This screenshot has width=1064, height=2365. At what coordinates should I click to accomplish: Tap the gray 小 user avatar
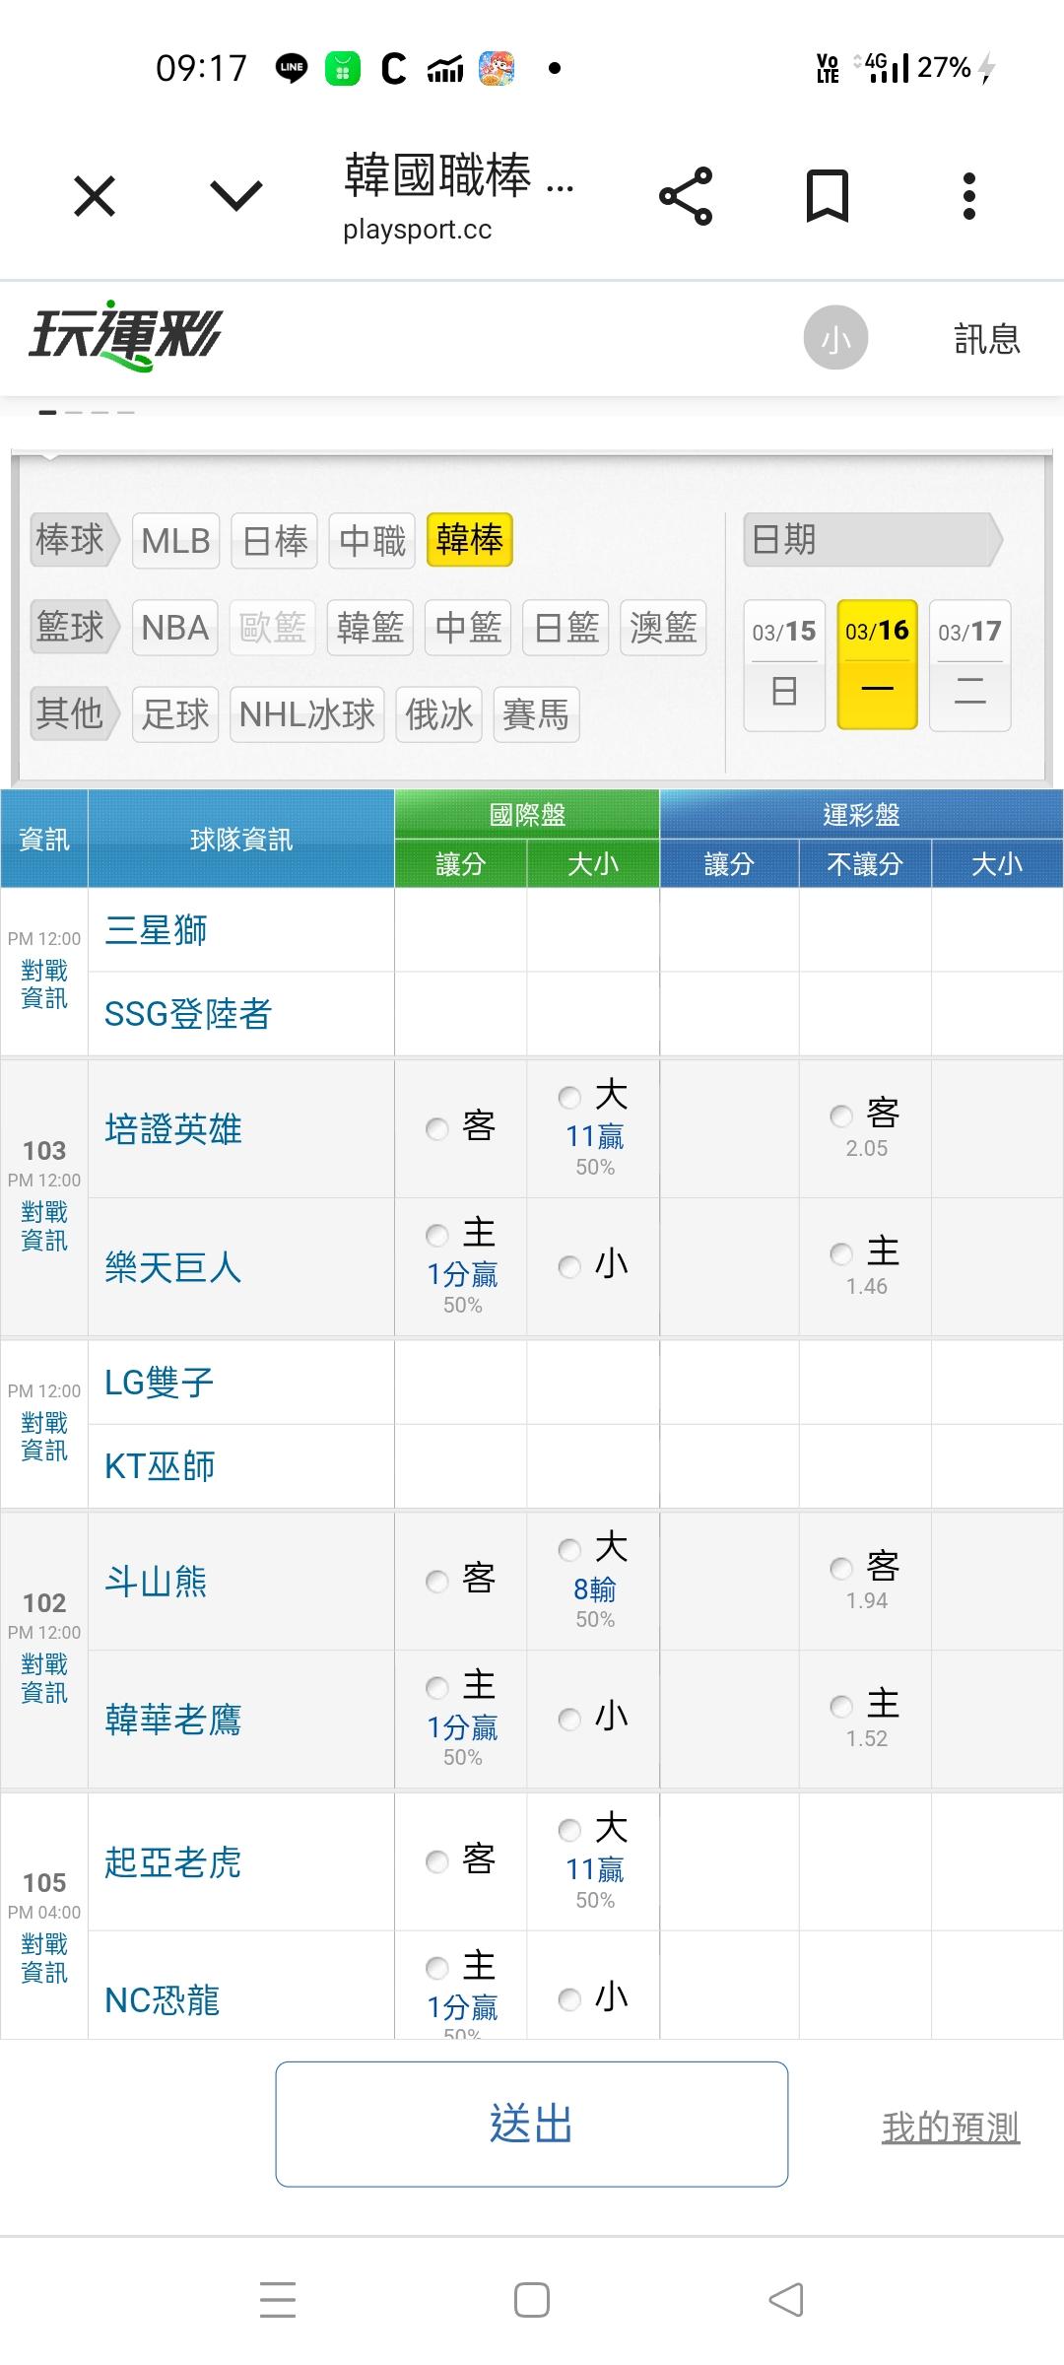[835, 338]
